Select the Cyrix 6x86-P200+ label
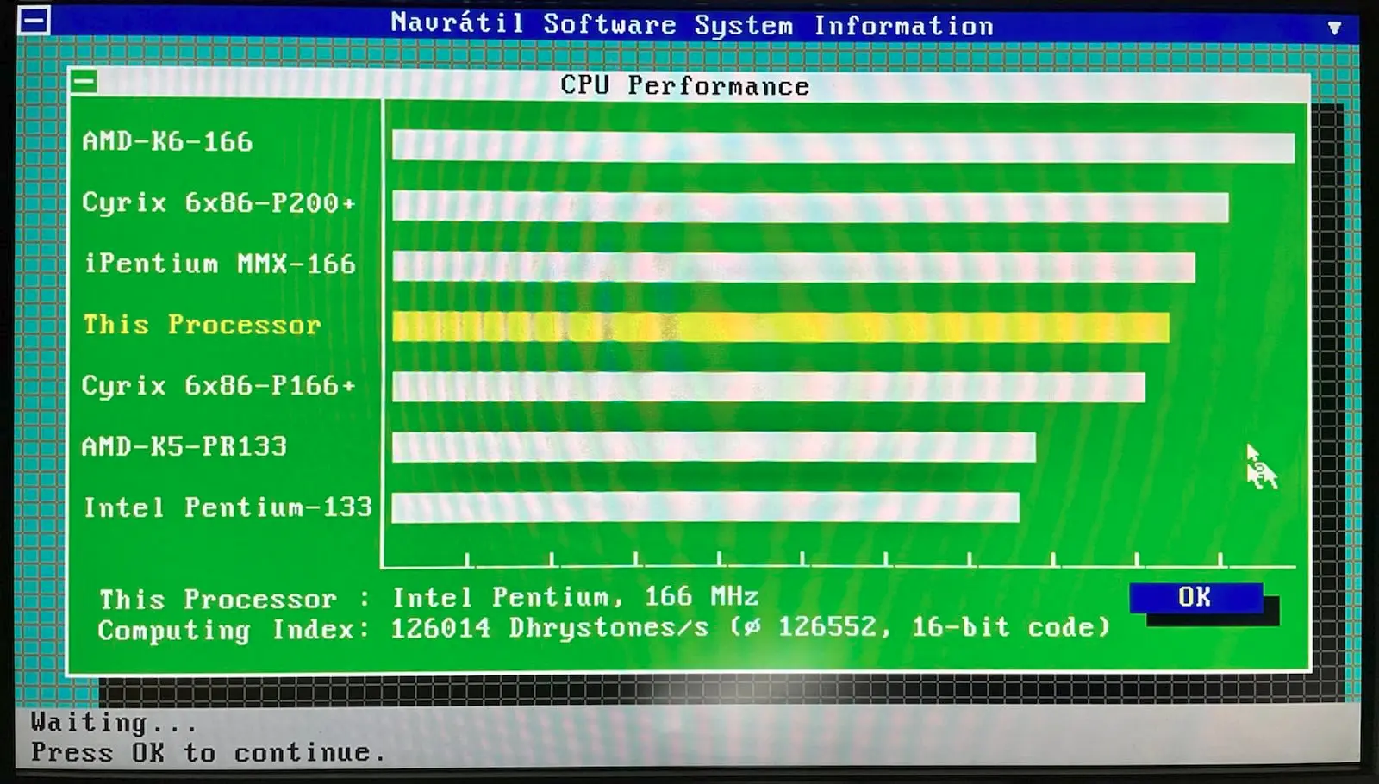The height and width of the screenshot is (784, 1379). 219,203
